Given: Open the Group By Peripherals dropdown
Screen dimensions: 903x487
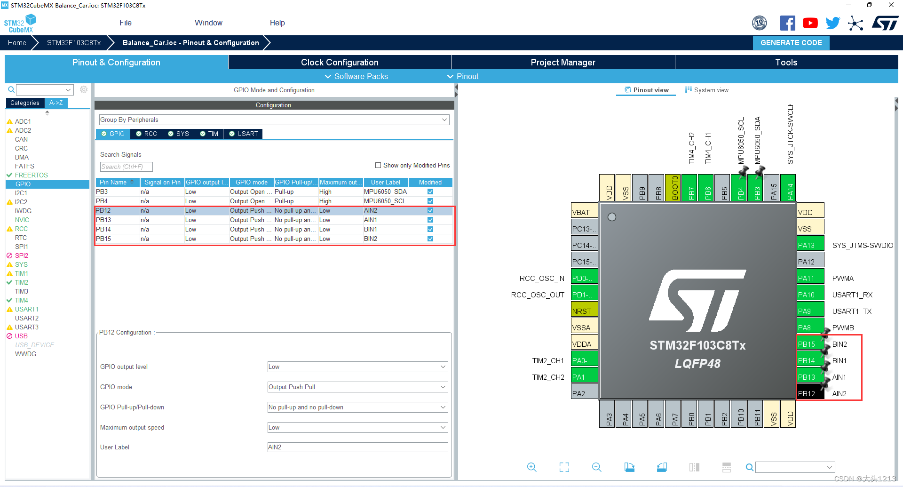Looking at the screenshot, I should click(x=274, y=120).
